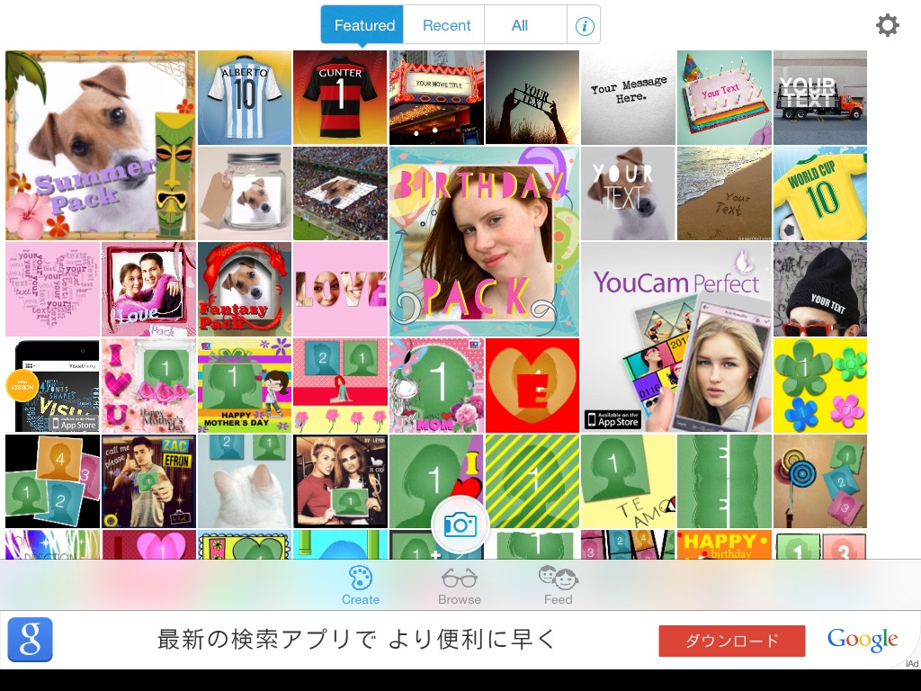Choose the two girls holding photo template
Viewport: 921px width, 691px height.
click(x=340, y=481)
